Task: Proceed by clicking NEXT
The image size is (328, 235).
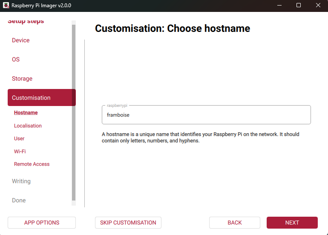Action: 292,223
